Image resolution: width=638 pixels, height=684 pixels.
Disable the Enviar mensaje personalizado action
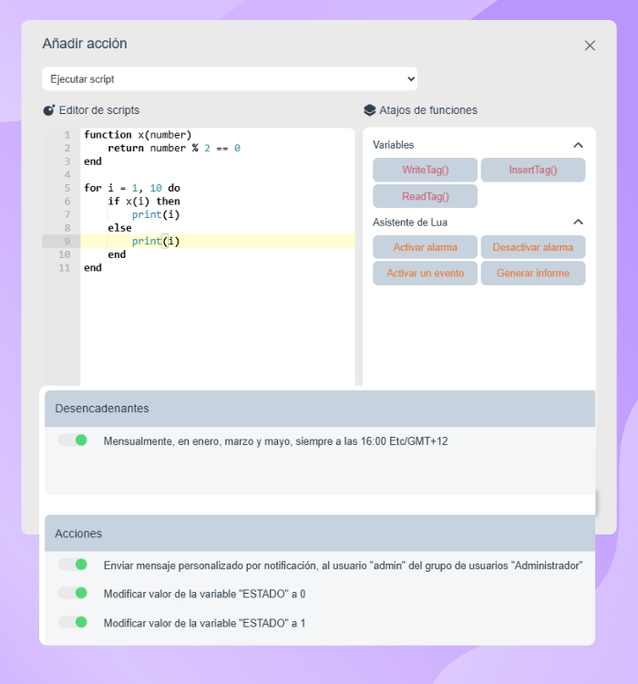point(73,565)
